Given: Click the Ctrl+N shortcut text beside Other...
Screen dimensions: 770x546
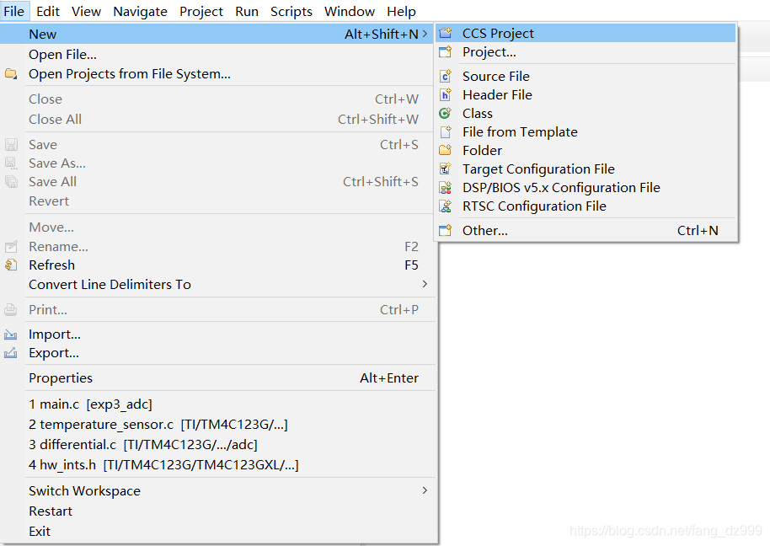Looking at the screenshot, I should tap(698, 230).
